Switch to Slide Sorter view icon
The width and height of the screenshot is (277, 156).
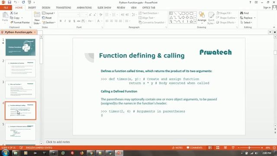(218, 147)
